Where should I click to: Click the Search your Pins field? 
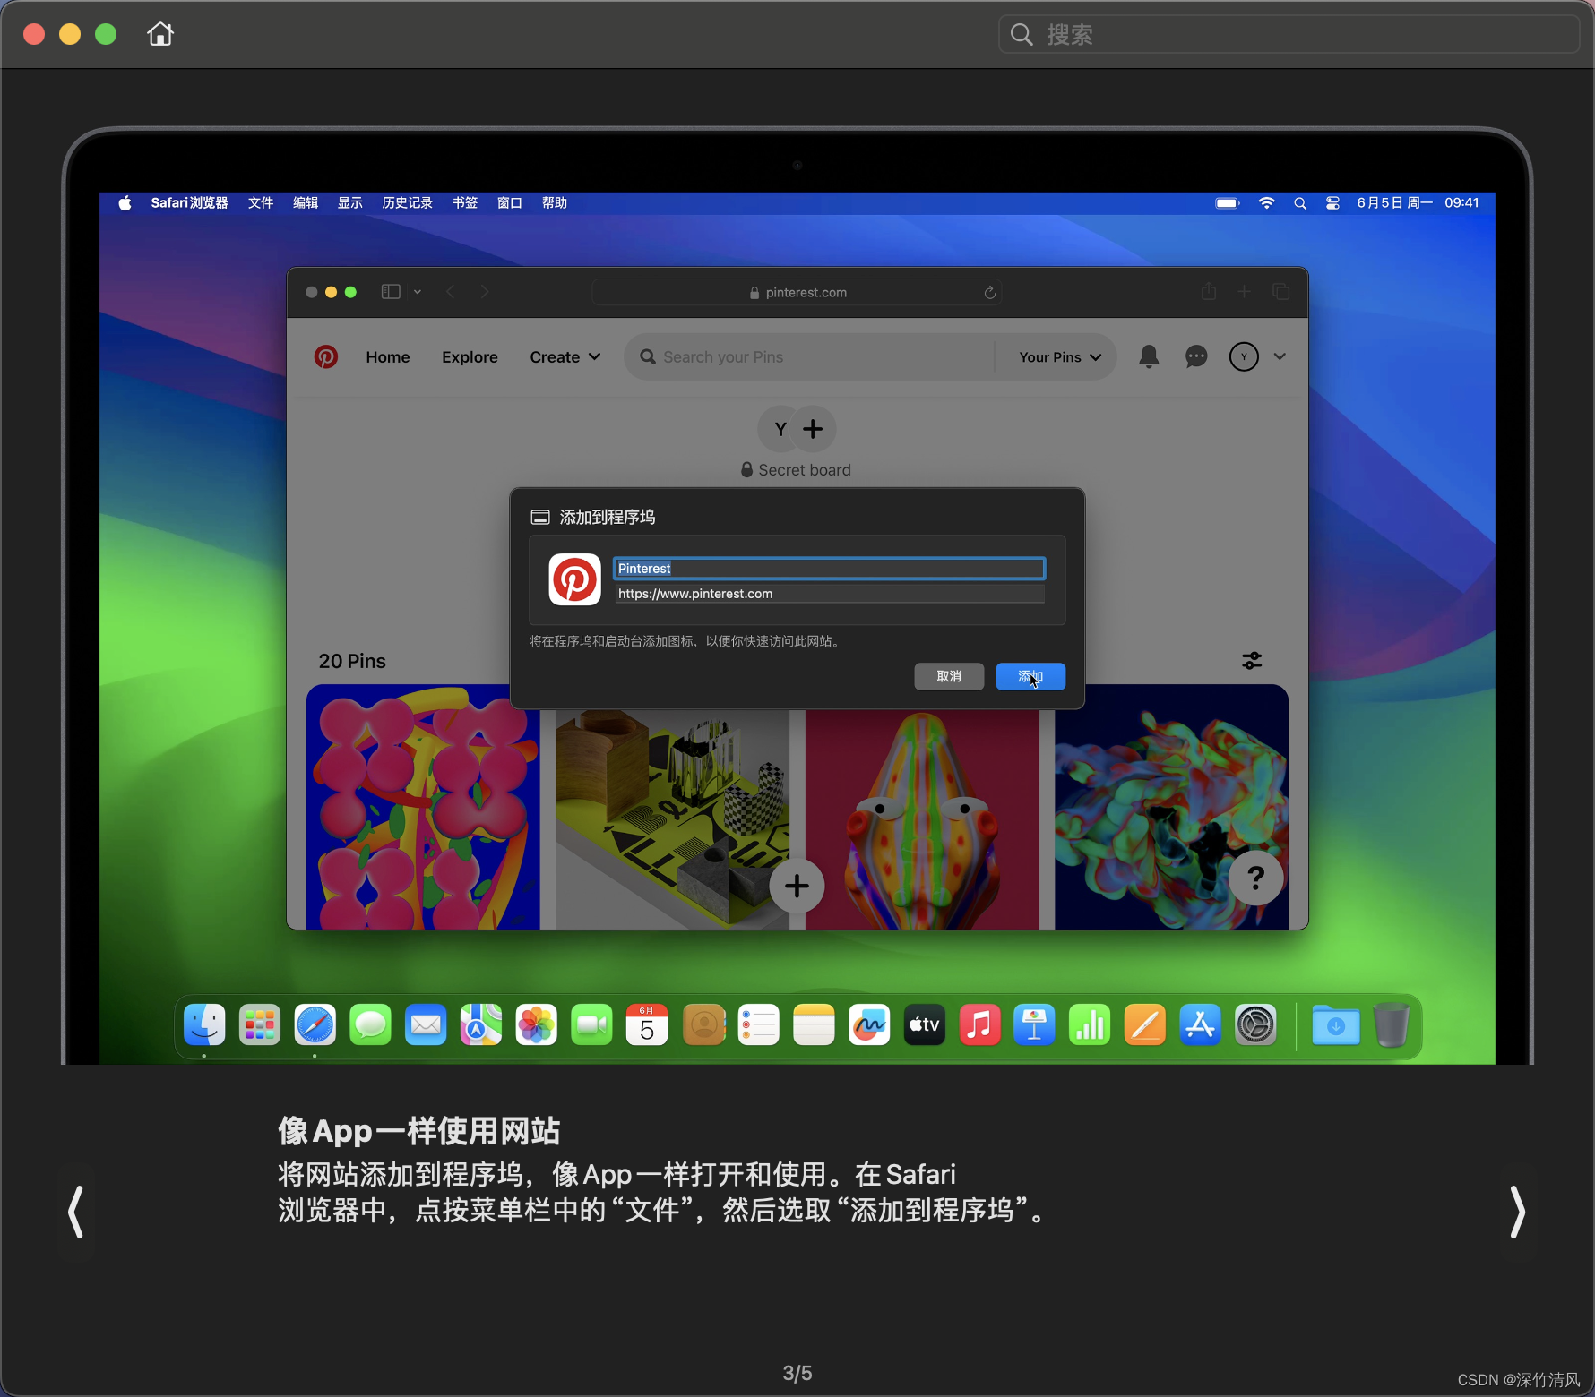click(811, 357)
